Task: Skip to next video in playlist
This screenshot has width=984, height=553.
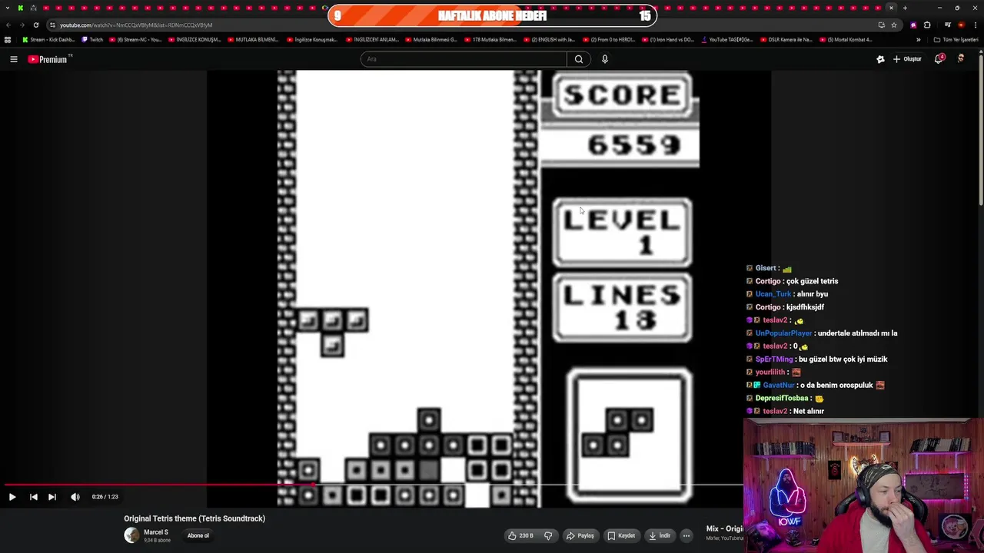Action: click(52, 497)
